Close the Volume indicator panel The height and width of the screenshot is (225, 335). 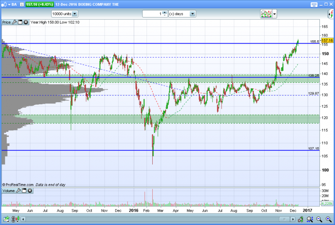[30, 191]
